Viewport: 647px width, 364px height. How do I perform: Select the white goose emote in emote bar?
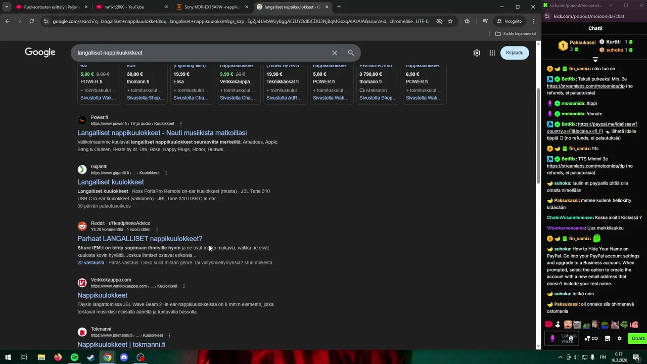[x=558, y=325]
